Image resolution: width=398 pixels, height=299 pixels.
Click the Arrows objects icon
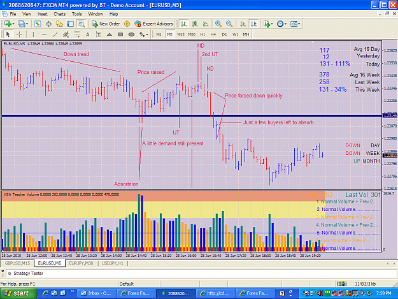tap(142, 34)
